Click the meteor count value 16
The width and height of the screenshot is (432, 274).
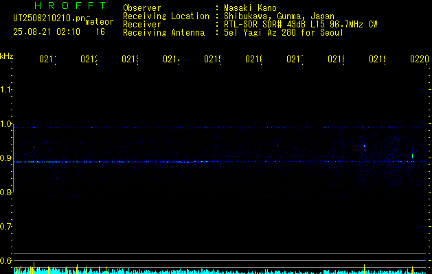coord(100,32)
